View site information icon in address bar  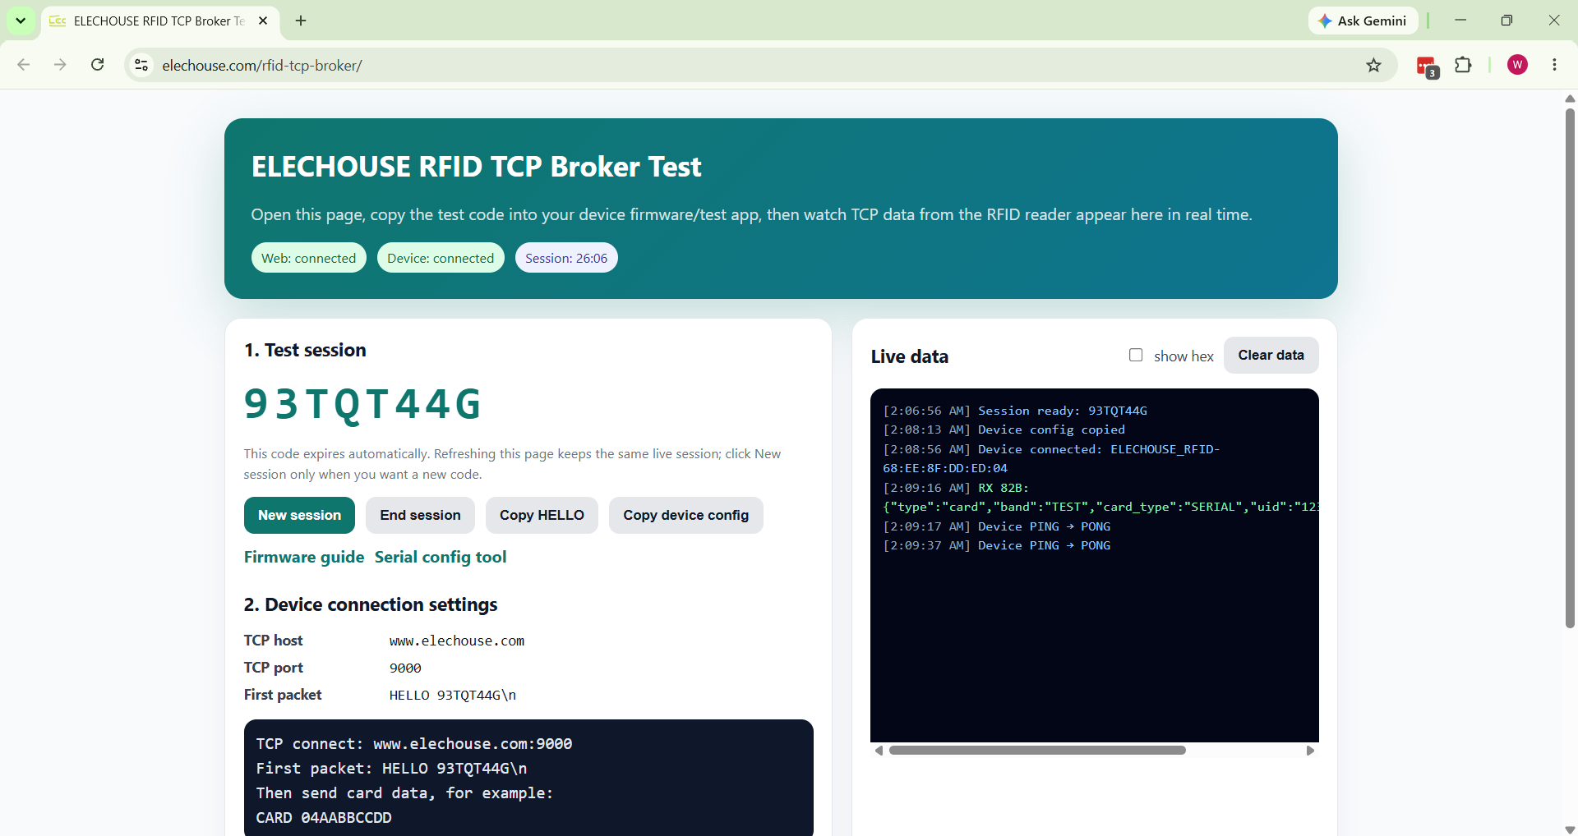[x=141, y=65]
